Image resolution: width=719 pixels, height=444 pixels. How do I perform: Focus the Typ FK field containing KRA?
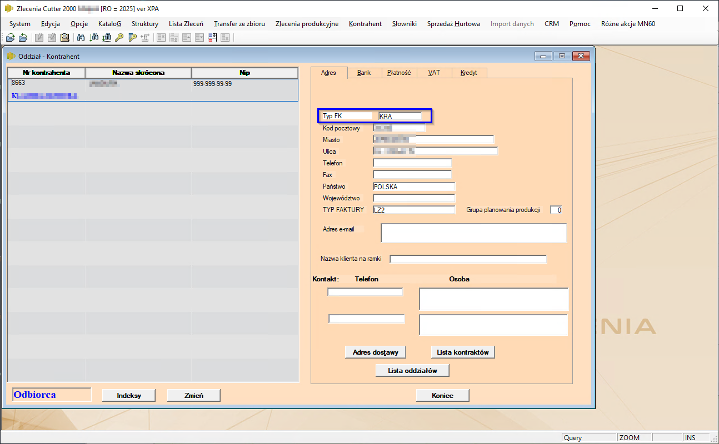(400, 117)
